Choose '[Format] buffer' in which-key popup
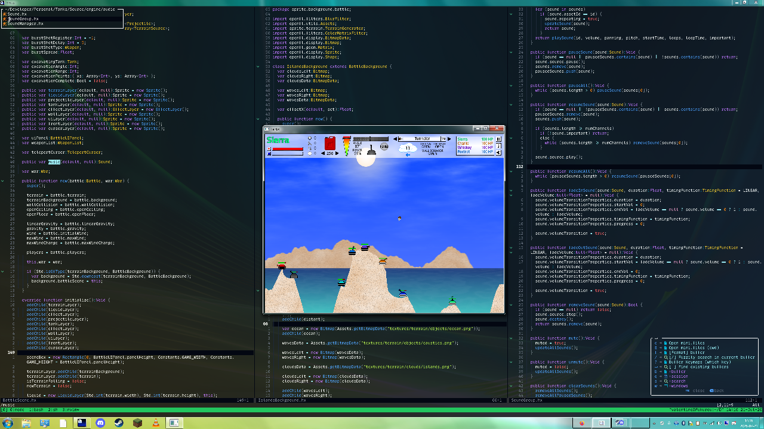The image size is (764, 429). click(686, 353)
